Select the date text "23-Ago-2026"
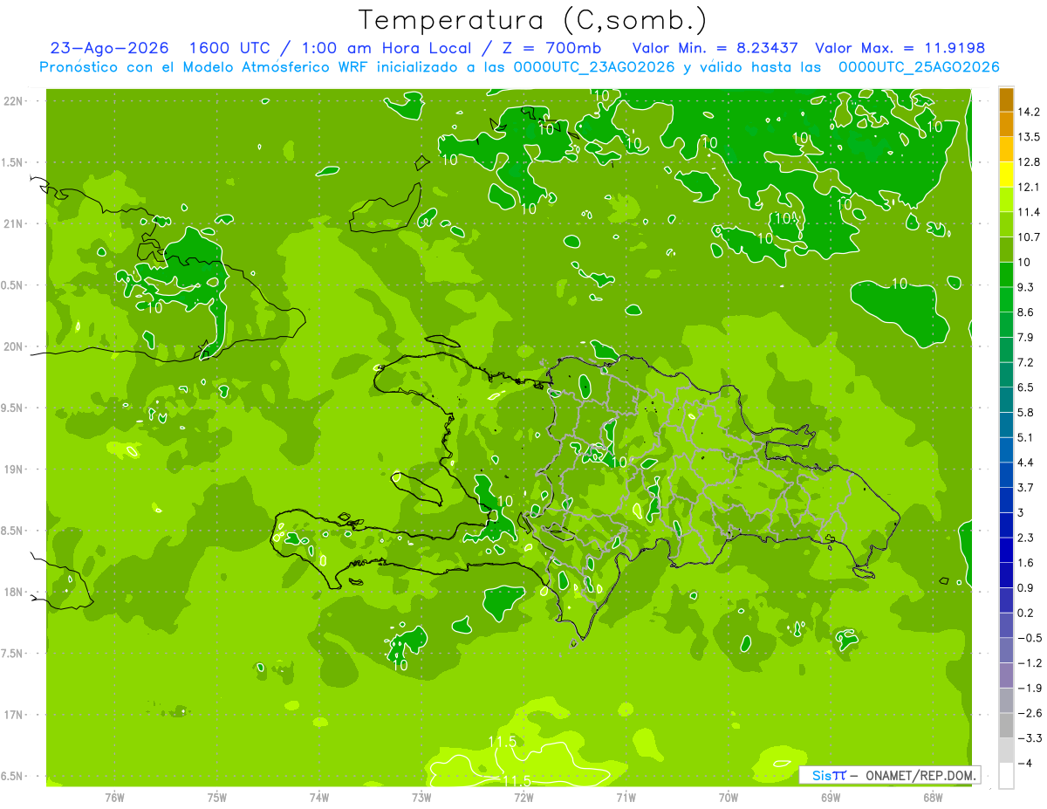This screenshot has height=809, width=1047. (x=109, y=48)
